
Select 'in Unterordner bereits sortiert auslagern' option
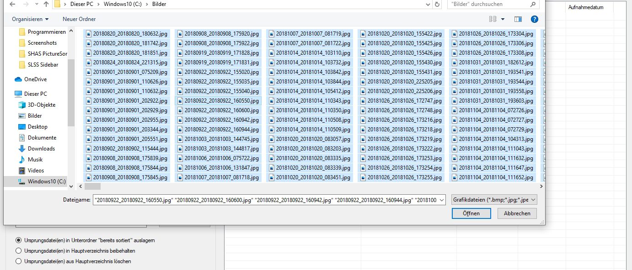coord(19,240)
